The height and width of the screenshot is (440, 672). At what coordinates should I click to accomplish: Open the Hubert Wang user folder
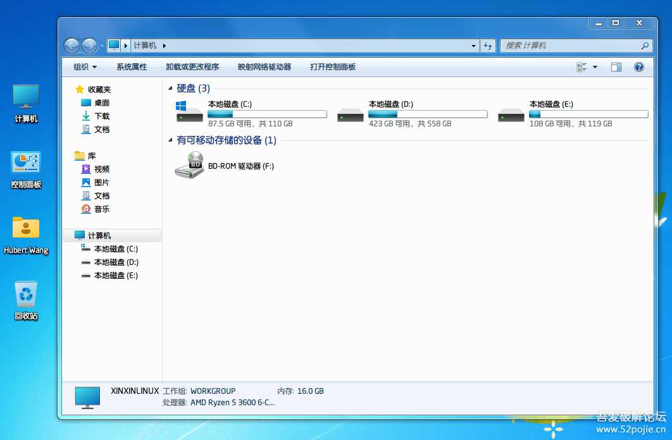pyautogui.click(x=25, y=228)
